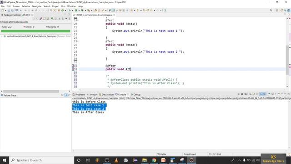
Task: Open the Source menu
Action: [16, 6]
